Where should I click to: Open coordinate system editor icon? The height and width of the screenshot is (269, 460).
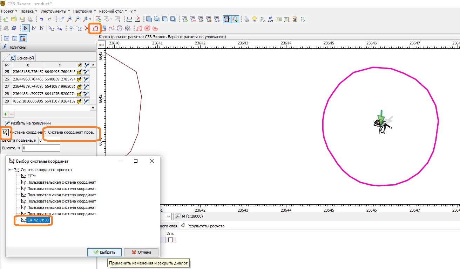[x=5, y=133]
